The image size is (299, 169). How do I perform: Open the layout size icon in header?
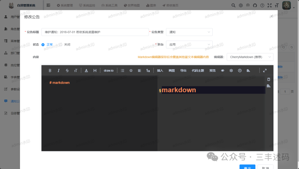tap(277, 5)
